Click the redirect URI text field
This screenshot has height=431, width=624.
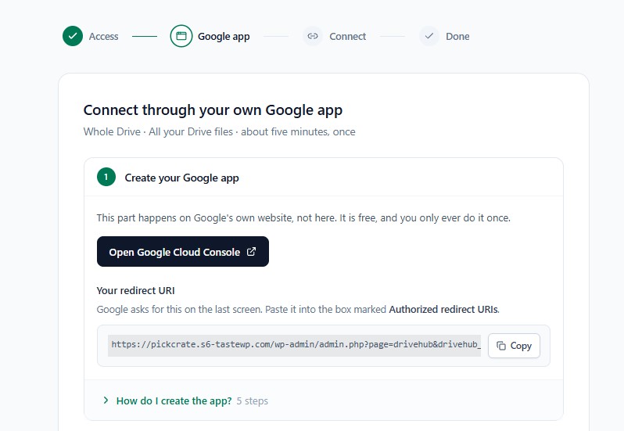tap(294, 345)
